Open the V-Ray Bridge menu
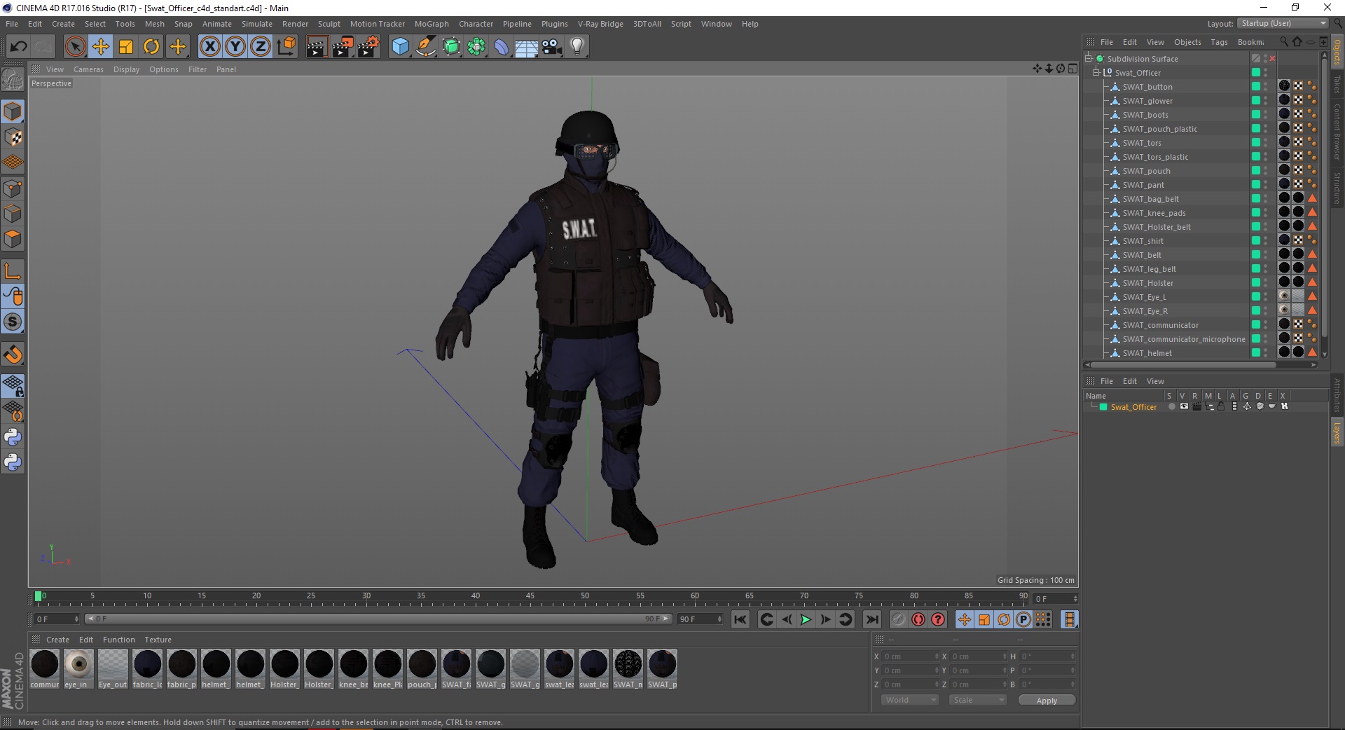Image resolution: width=1345 pixels, height=730 pixels. pos(600,24)
